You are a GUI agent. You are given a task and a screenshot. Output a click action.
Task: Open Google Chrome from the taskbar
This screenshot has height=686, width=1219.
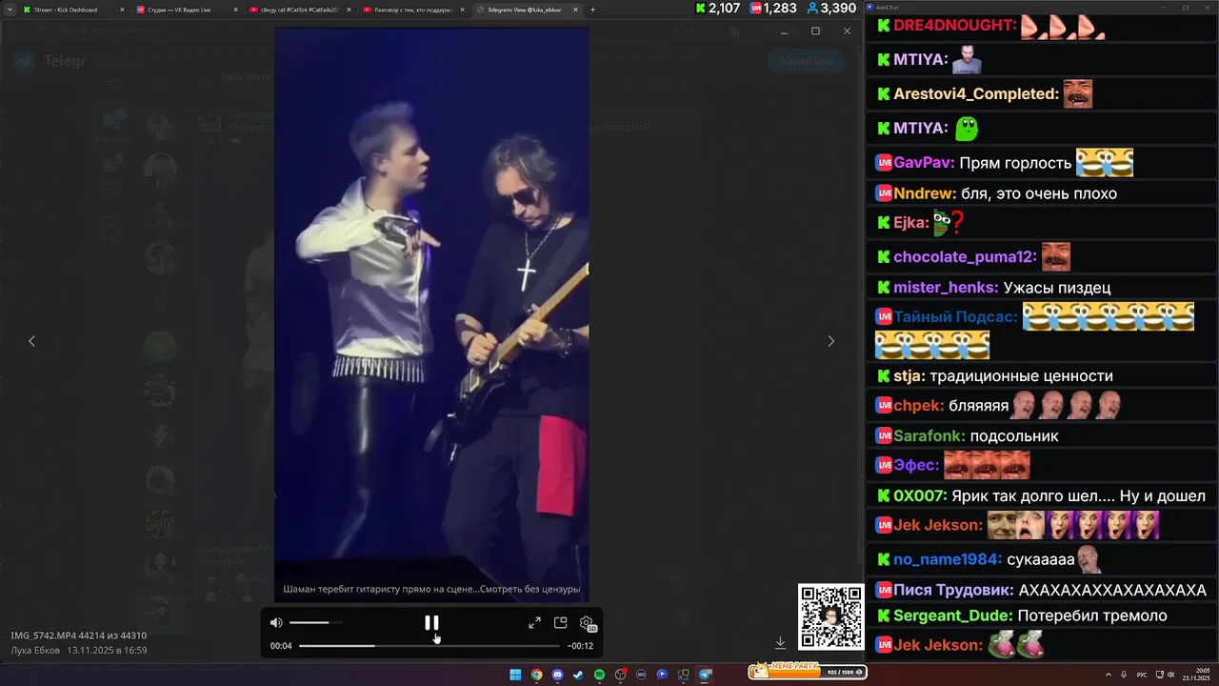(x=536, y=675)
